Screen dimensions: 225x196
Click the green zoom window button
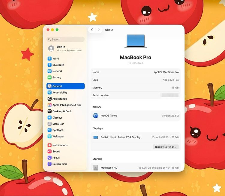click(x=57, y=30)
